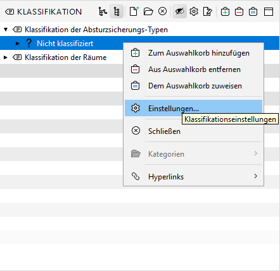Collapse Klassifikation der Absturzsicherungs-Typen node
This screenshot has height=271, width=280.
6,30
